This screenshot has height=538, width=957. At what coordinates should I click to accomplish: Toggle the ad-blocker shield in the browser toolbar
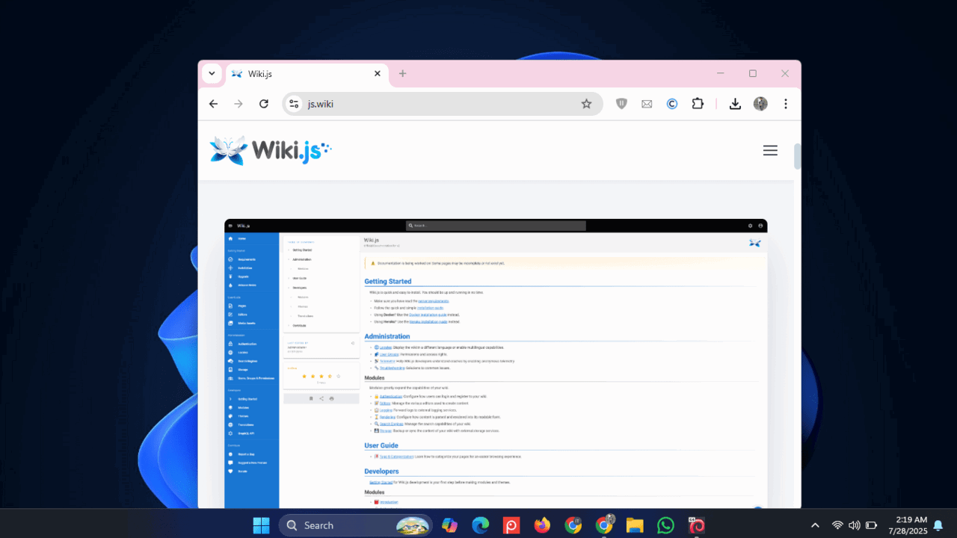[621, 104]
